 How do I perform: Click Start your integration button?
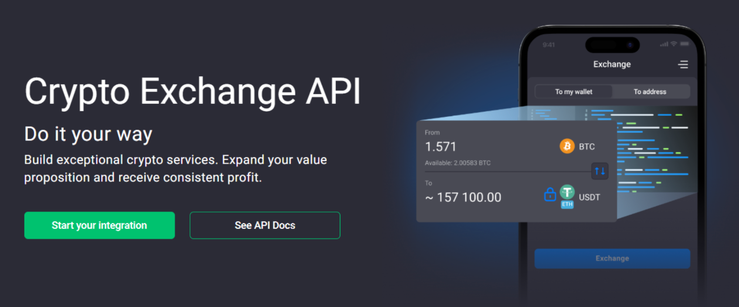point(99,225)
